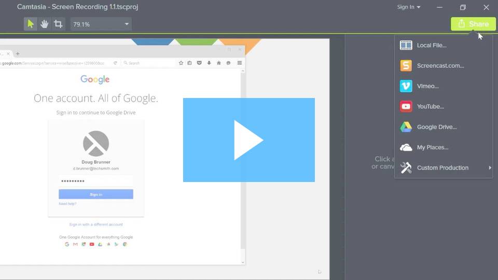Click the Maps icon in Google footer
The width and height of the screenshot is (498, 280).
point(84,244)
